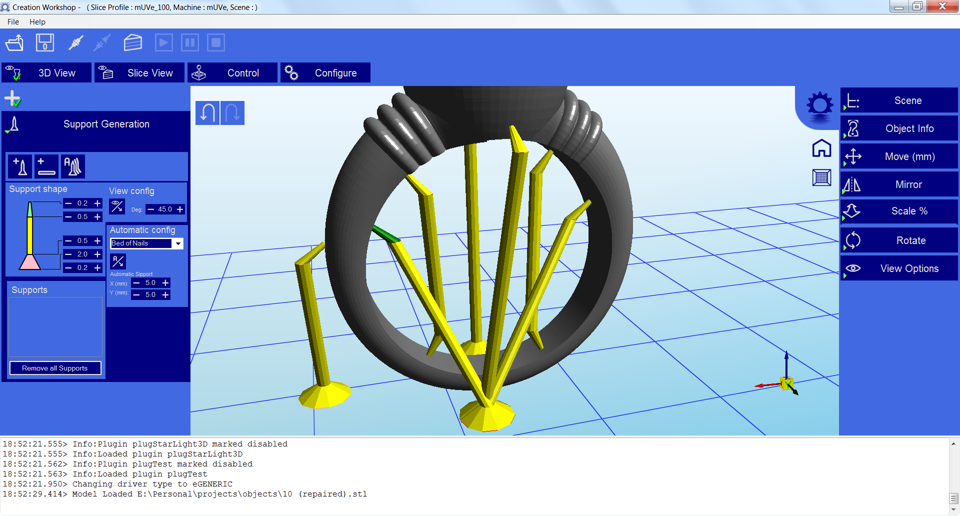This screenshot has height=516, width=960.
Task: Click the home view reset icon
Action: (821, 148)
